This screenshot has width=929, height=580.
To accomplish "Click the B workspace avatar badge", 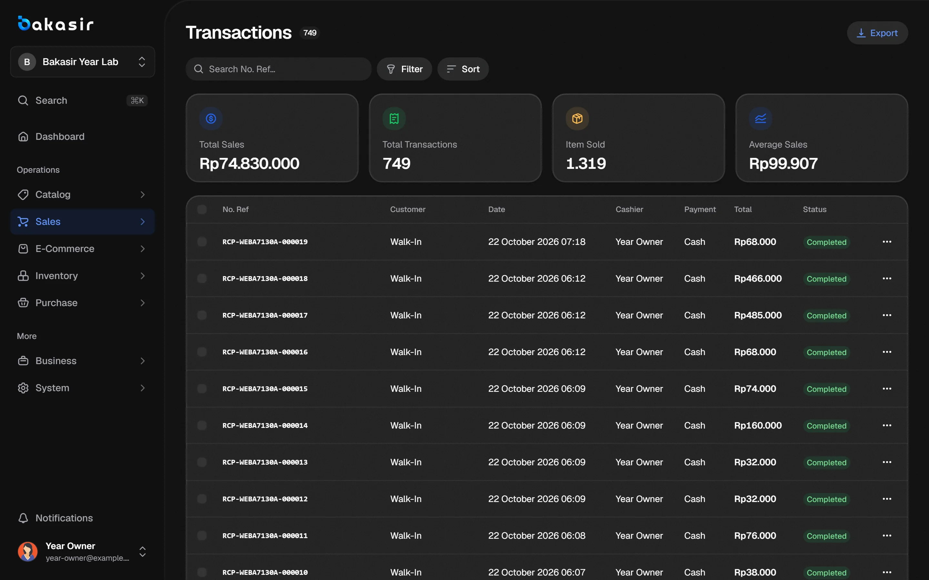I will [x=27, y=62].
